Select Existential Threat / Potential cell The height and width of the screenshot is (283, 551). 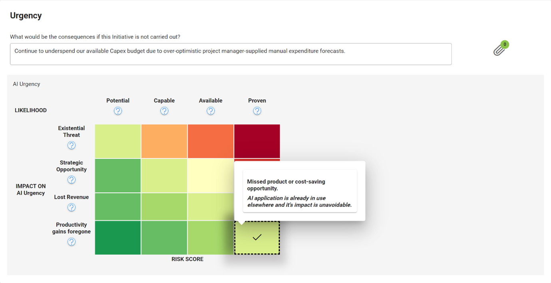click(118, 141)
